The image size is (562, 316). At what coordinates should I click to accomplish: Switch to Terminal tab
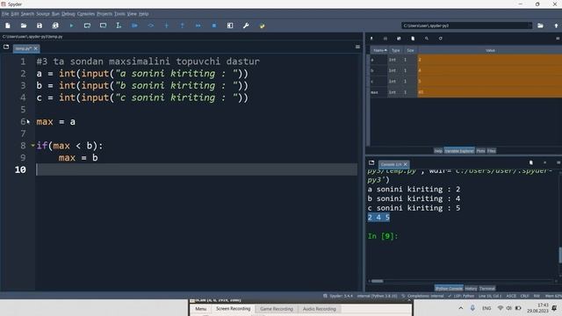click(x=487, y=289)
